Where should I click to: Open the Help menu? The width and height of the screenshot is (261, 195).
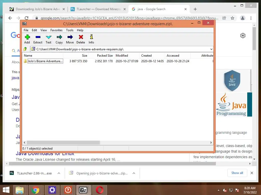(x=80, y=30)
